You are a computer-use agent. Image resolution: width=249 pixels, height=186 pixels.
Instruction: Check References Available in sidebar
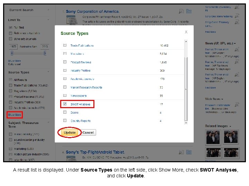[10, 33]
